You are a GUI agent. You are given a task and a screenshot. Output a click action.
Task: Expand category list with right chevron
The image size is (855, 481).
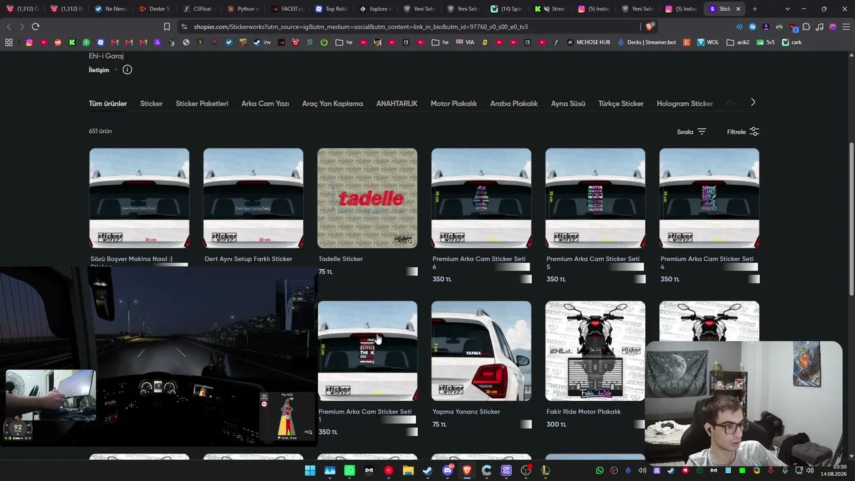point(753,103)
